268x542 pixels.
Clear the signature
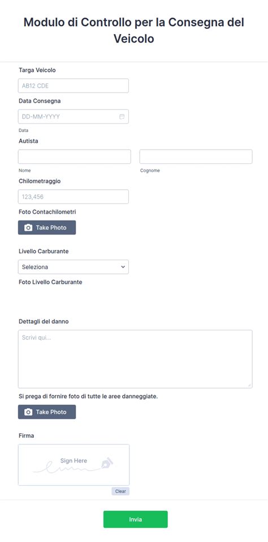click(x=120, y=491)
